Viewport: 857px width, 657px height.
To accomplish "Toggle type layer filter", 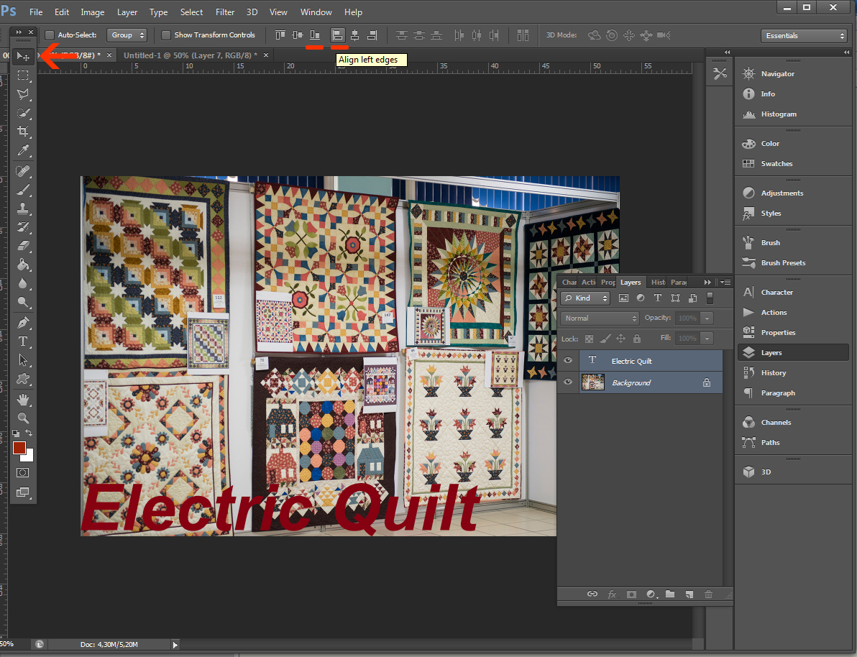I will [658, 298].
